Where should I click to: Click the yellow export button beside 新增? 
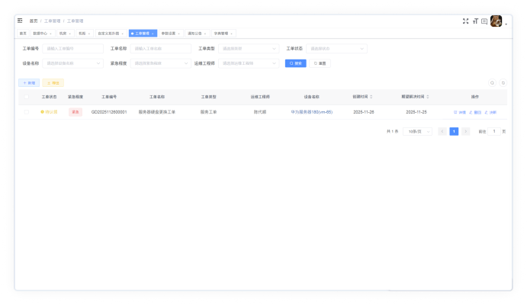click(x=53, y=83)
